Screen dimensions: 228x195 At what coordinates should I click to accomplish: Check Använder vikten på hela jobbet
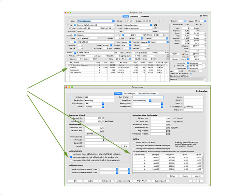[71, 154]
